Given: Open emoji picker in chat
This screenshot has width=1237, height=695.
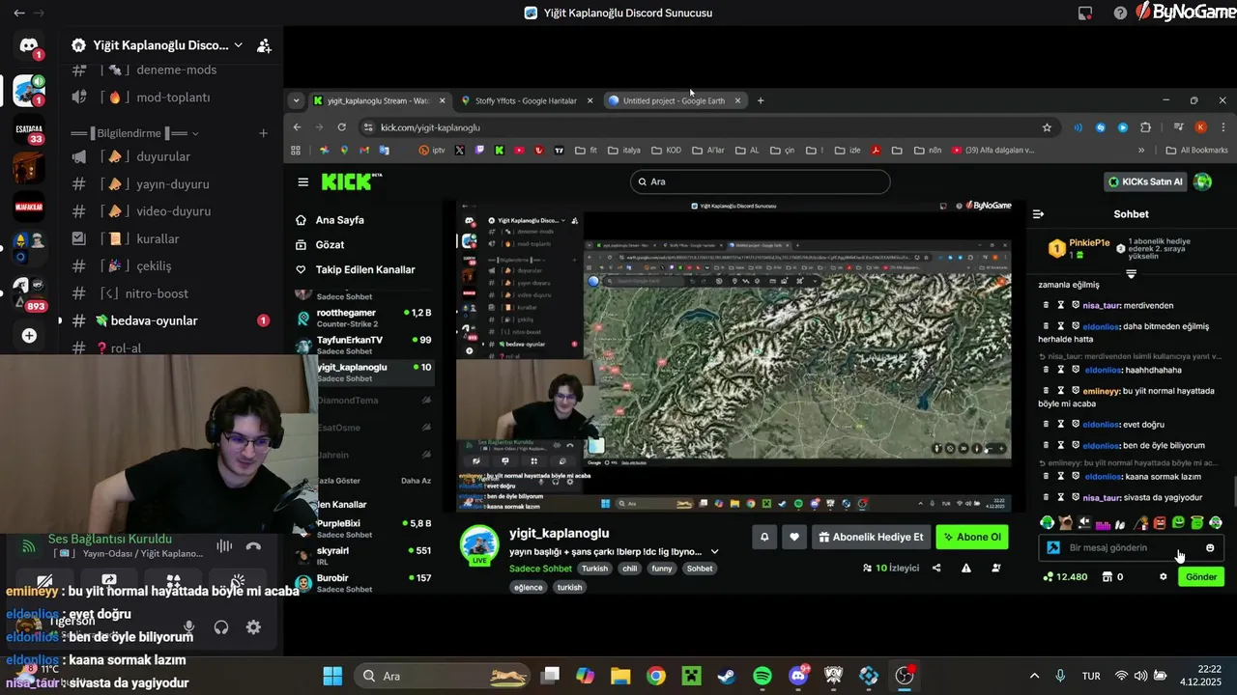Looking at the screenshot, I should click(x=1210, y=547).
